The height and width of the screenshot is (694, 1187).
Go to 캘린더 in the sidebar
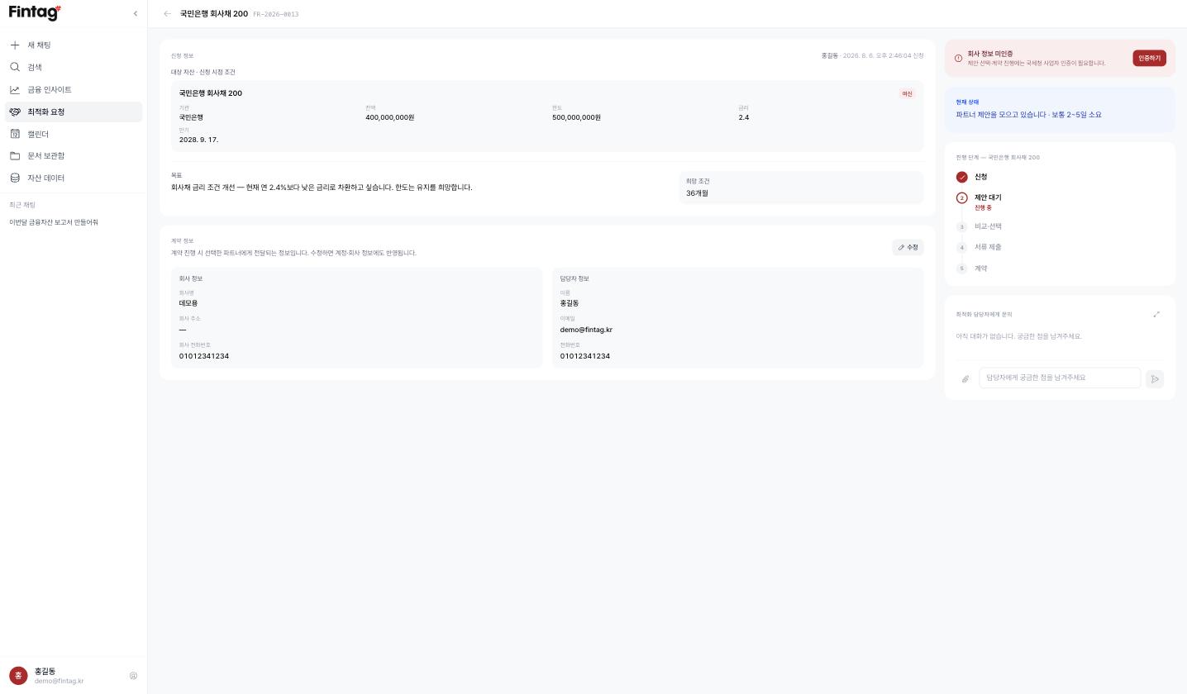74,134
